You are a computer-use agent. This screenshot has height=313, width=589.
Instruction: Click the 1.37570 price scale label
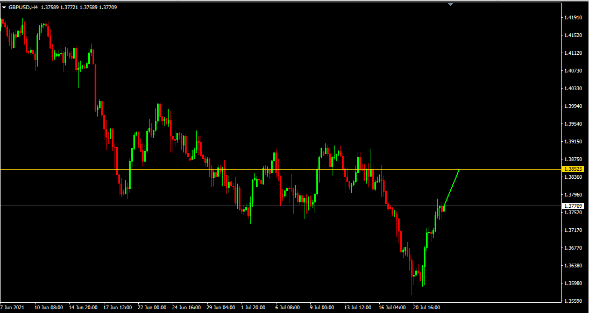[x=573, y=212]
